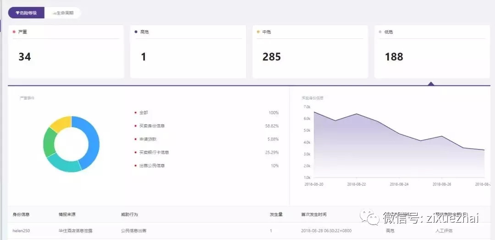Open the 高危 card showing 1
495x240 pixels.
point(188,52)
